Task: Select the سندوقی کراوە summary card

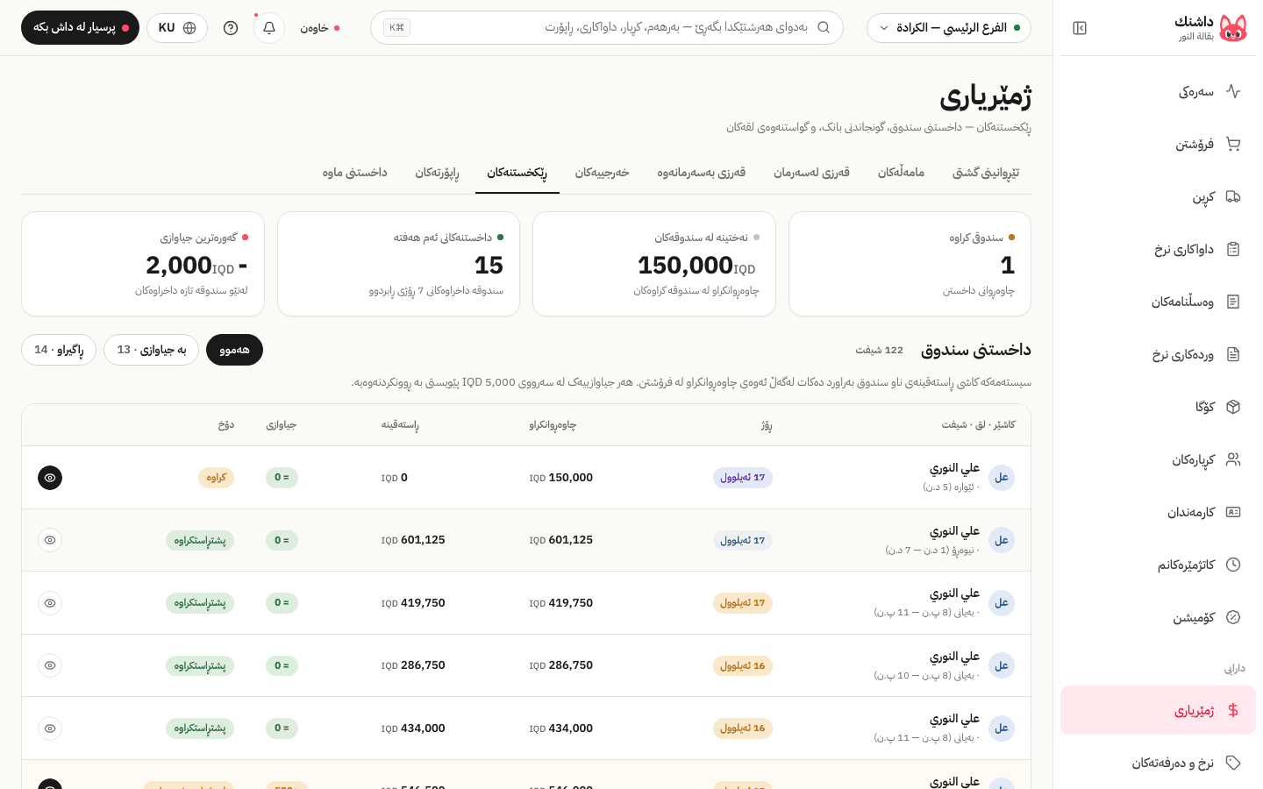Action: coord(910,264)
